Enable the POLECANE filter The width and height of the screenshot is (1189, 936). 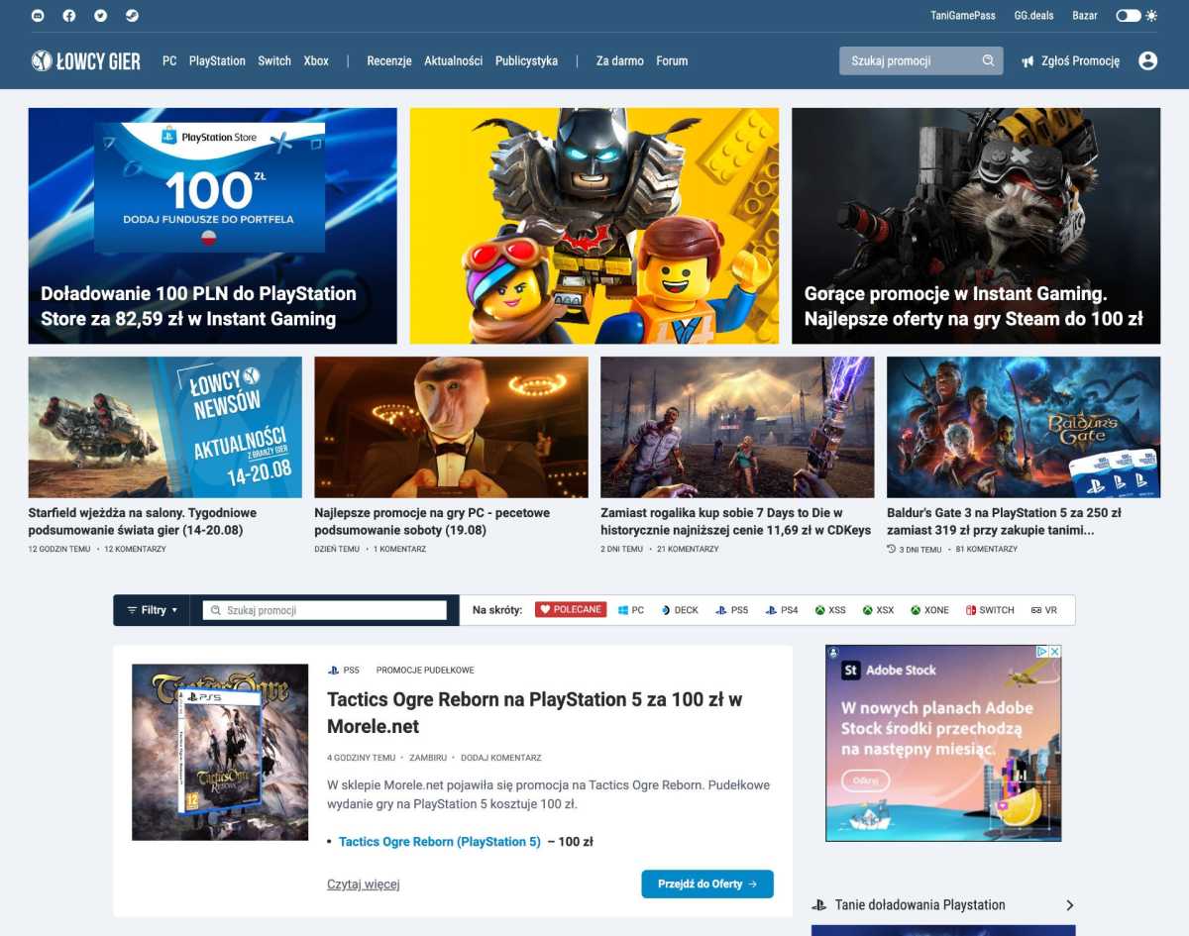click(x=571, y=609)
